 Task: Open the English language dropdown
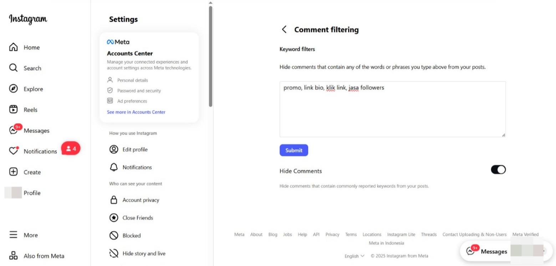(x=354, y=256)
